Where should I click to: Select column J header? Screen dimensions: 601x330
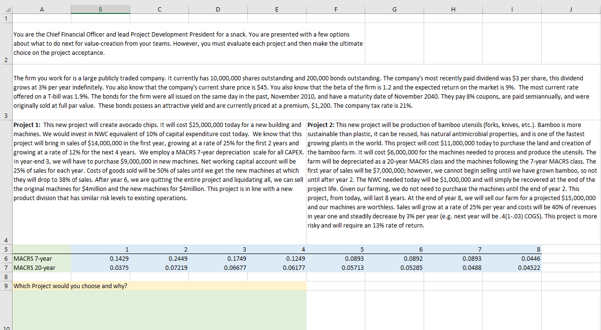(571, 9)
